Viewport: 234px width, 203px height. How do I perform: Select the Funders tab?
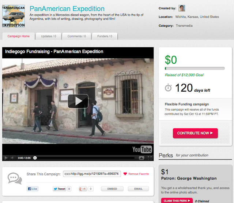pyautogui.click(x=105, y=36)
